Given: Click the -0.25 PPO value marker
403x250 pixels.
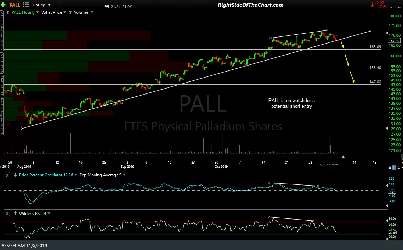Looking at the screenshot, I should 392,192.
